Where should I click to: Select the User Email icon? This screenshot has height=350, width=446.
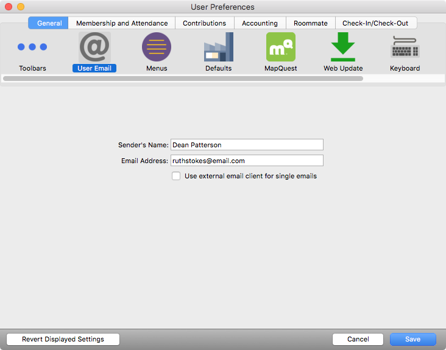coord(94,47)
